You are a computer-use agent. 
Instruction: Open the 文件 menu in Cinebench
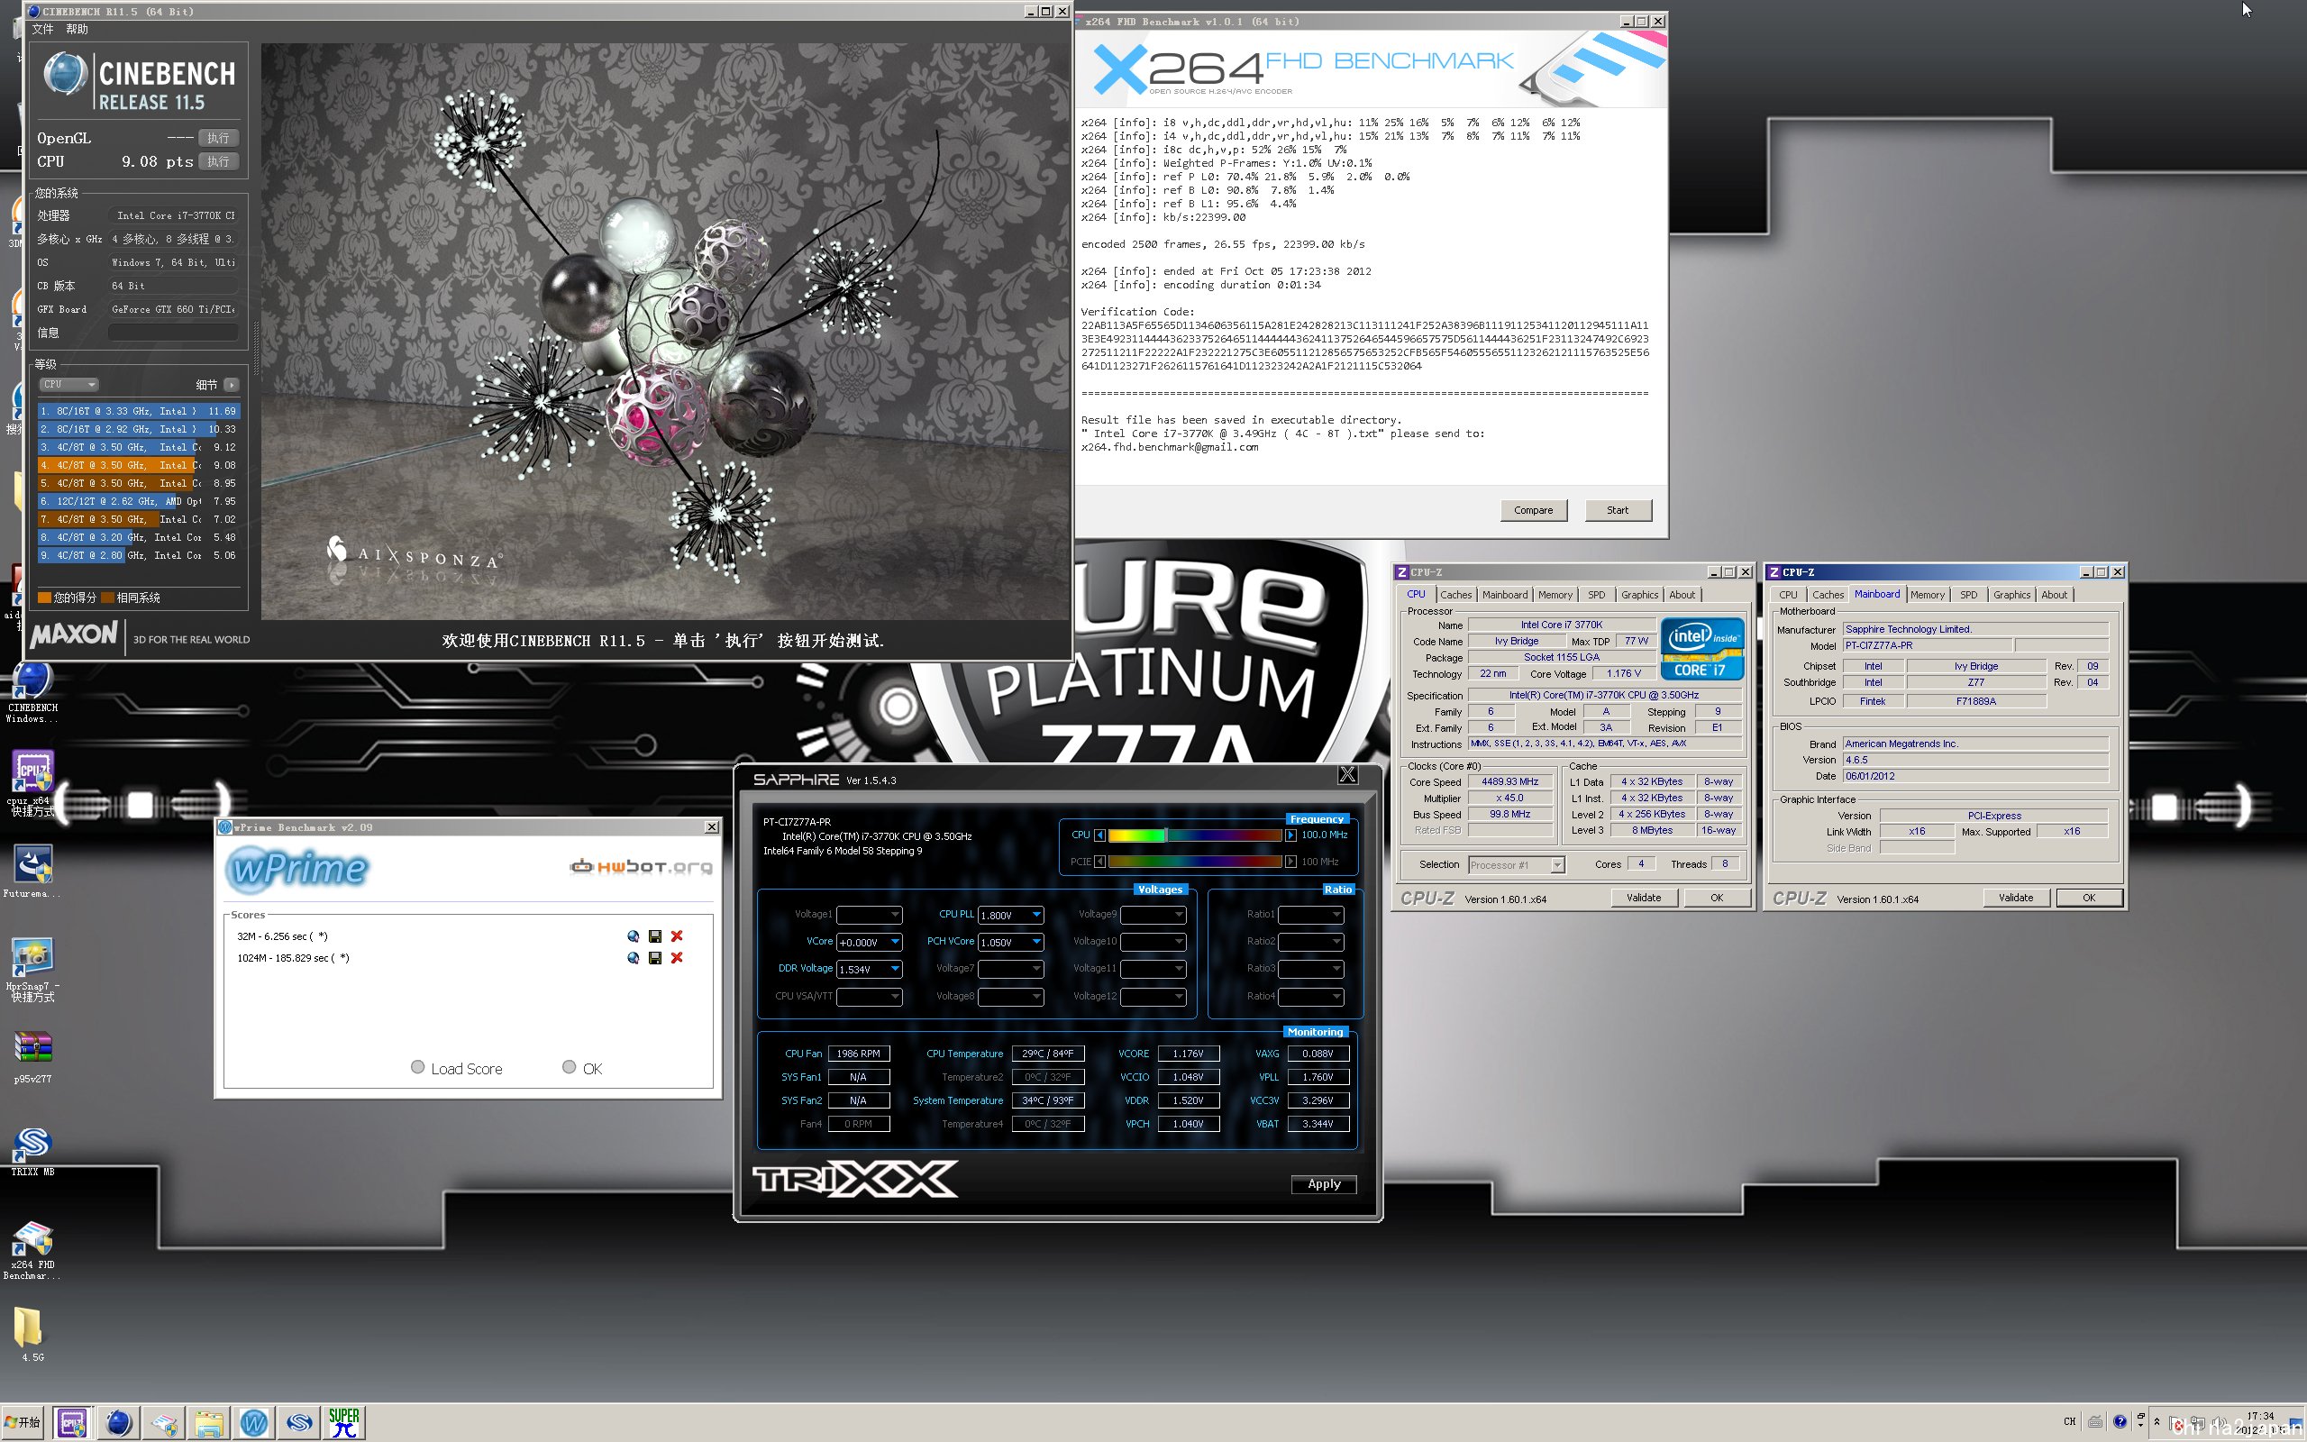43,30
